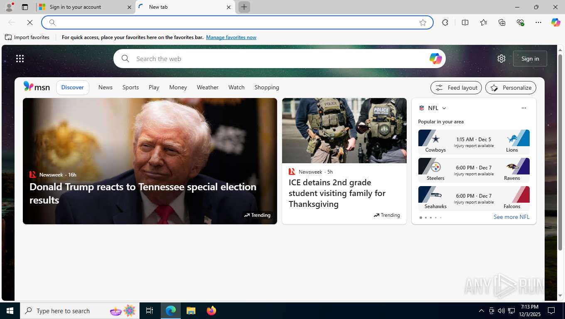
Task: Open Browser essentials heart icon
Action: point(520,22)
